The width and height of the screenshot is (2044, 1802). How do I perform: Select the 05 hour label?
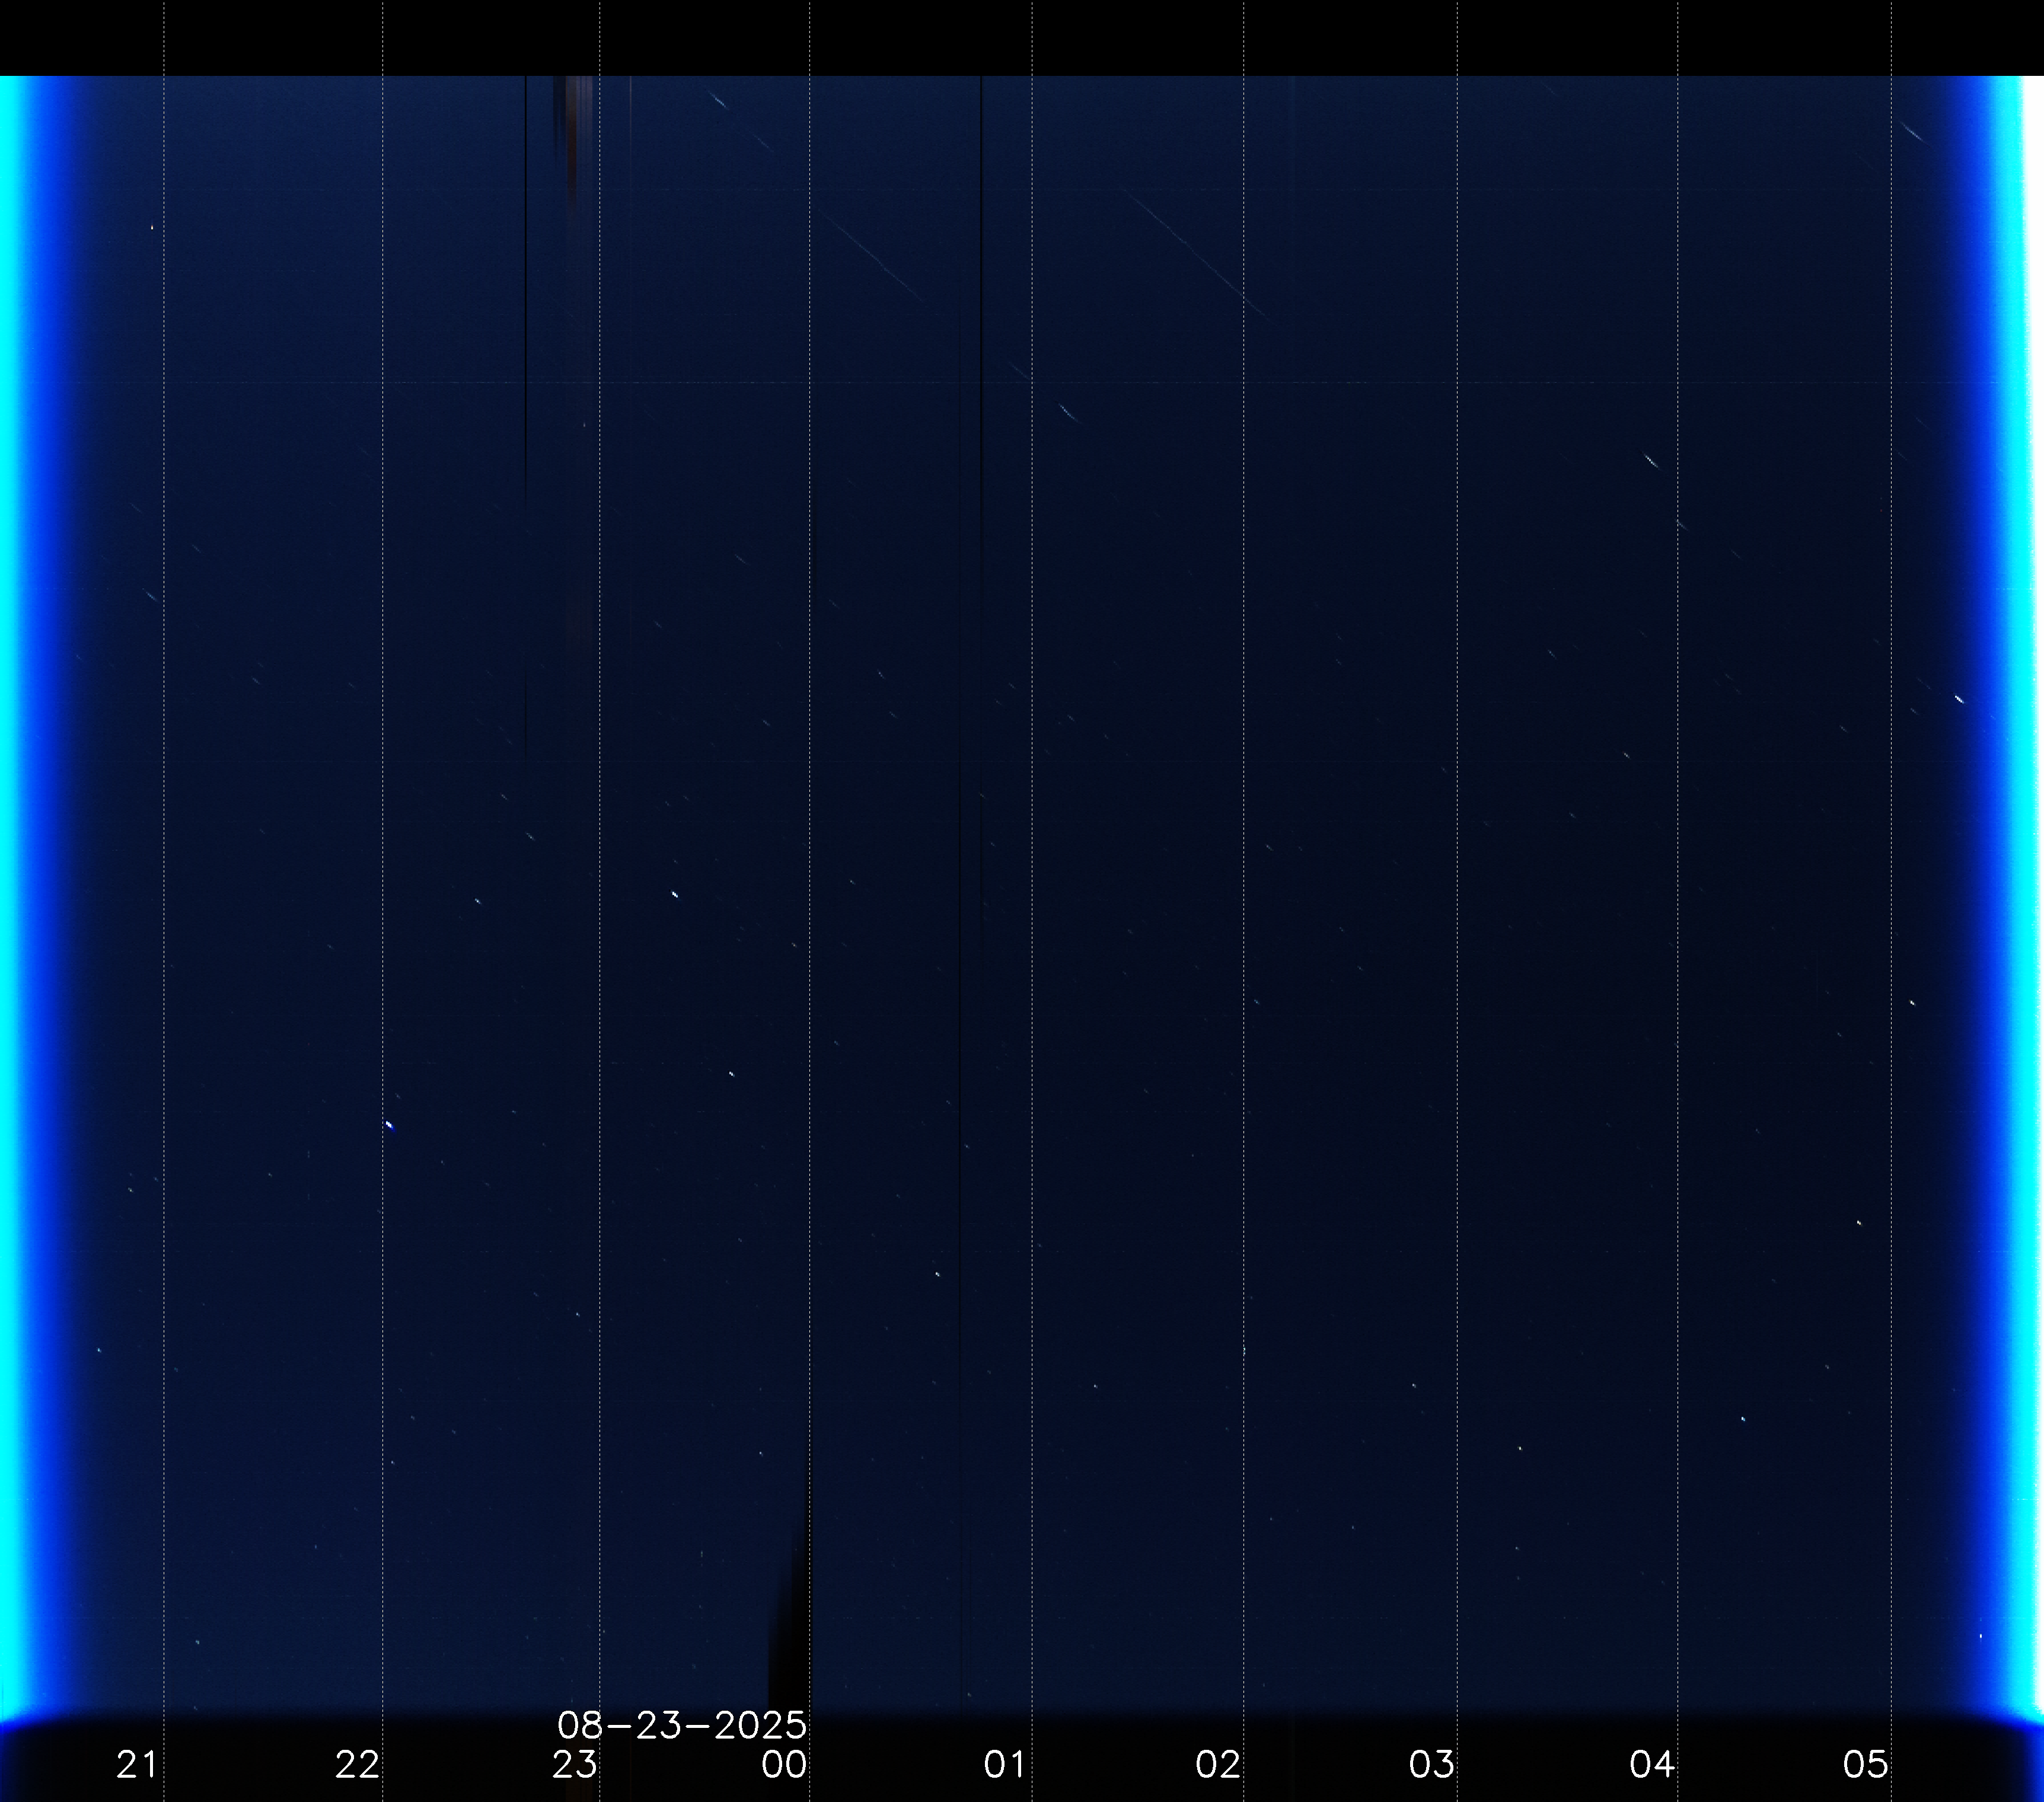[1865, 1765]
